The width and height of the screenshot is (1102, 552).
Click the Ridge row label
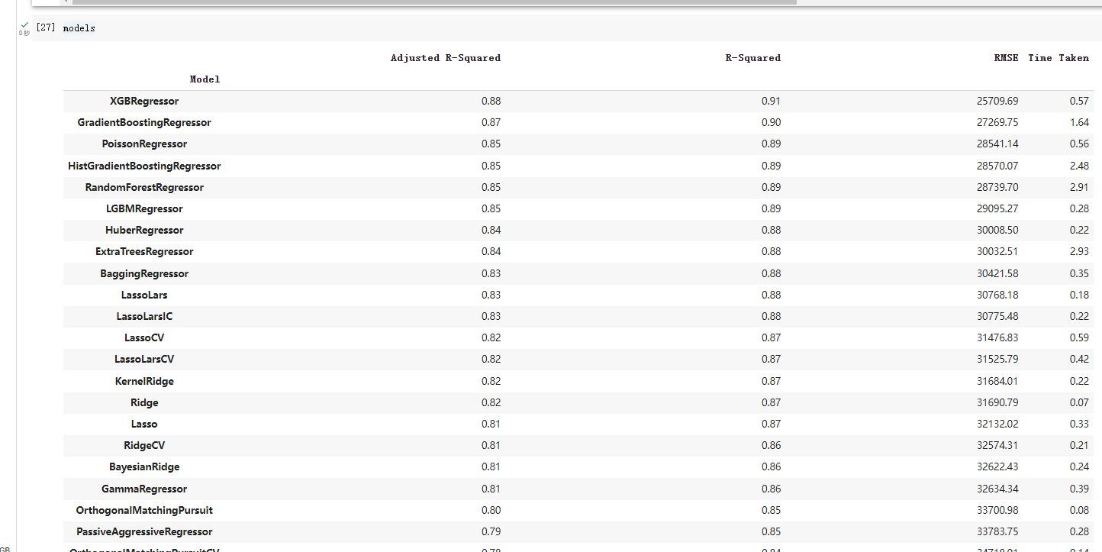(144, 402)
